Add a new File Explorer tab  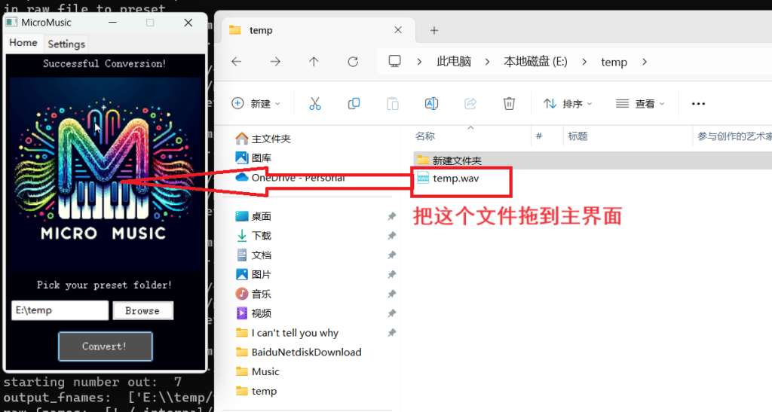pos(433,30)
